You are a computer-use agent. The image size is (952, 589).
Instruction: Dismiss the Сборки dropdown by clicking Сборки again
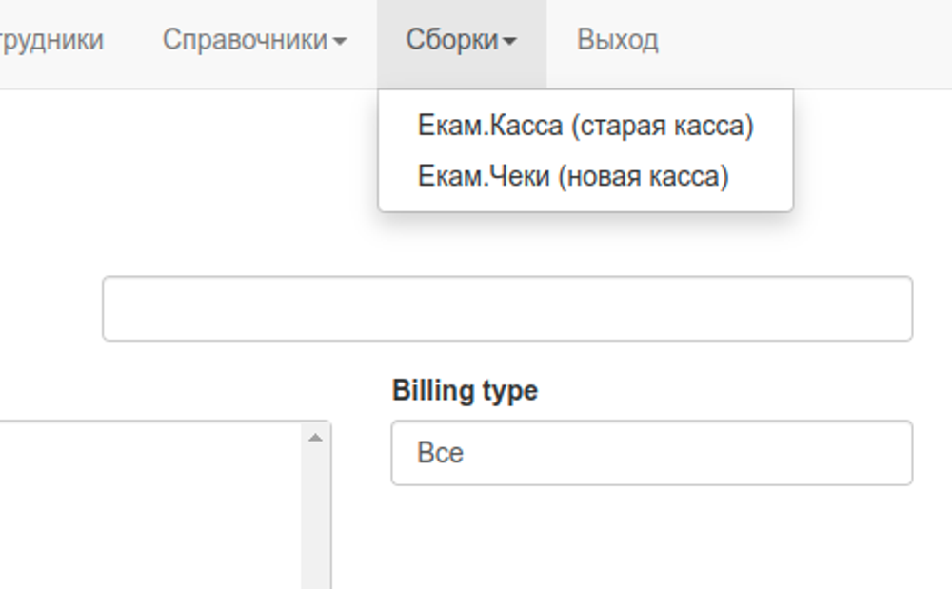[452, 39]
